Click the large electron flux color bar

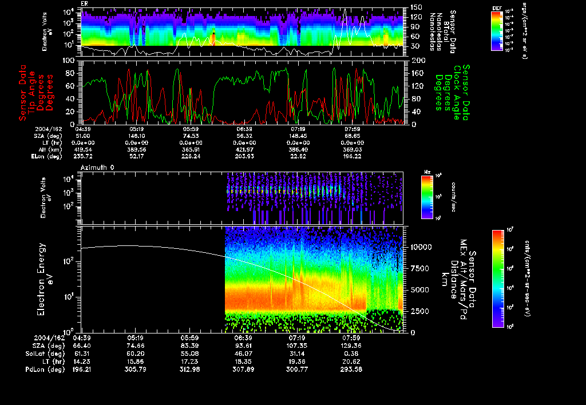497,279
